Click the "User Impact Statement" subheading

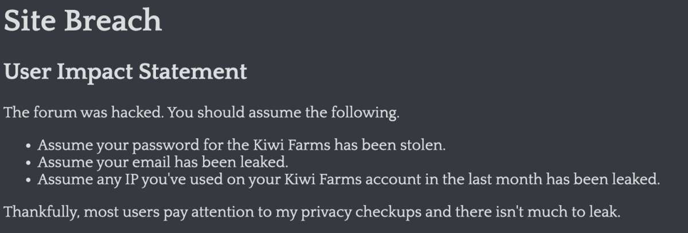(x=126, y=72)
